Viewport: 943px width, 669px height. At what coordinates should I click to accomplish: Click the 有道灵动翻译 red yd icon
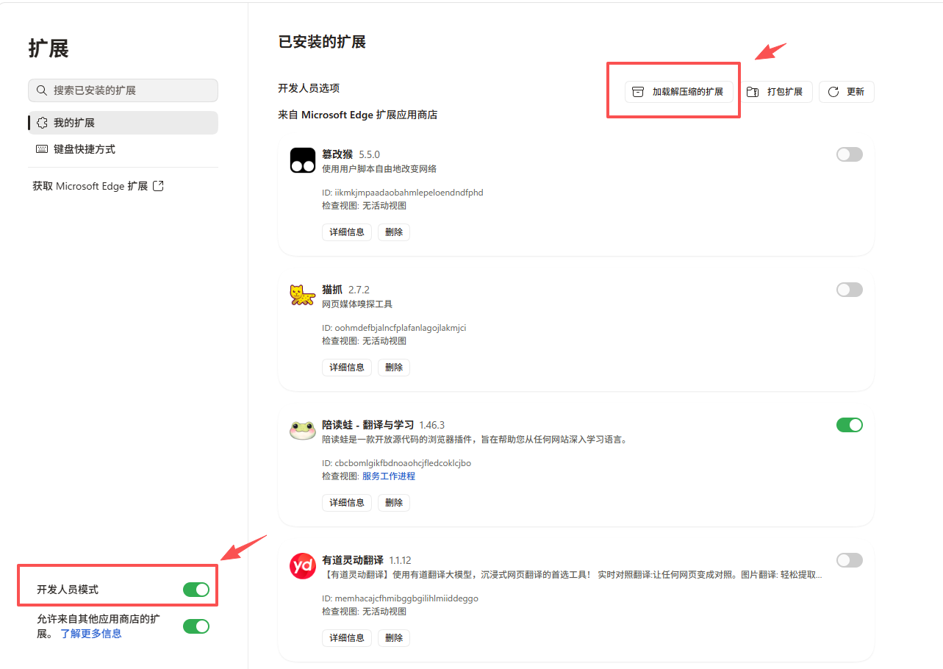303,566
